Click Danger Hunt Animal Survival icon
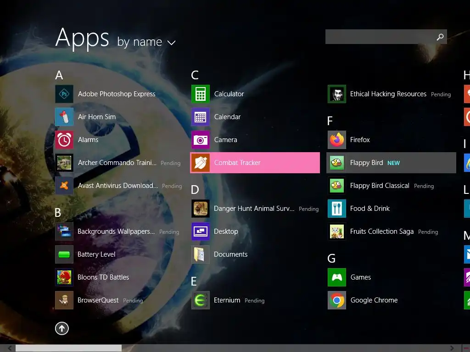Viewport: 470px width, 352px height. (201, 209)
